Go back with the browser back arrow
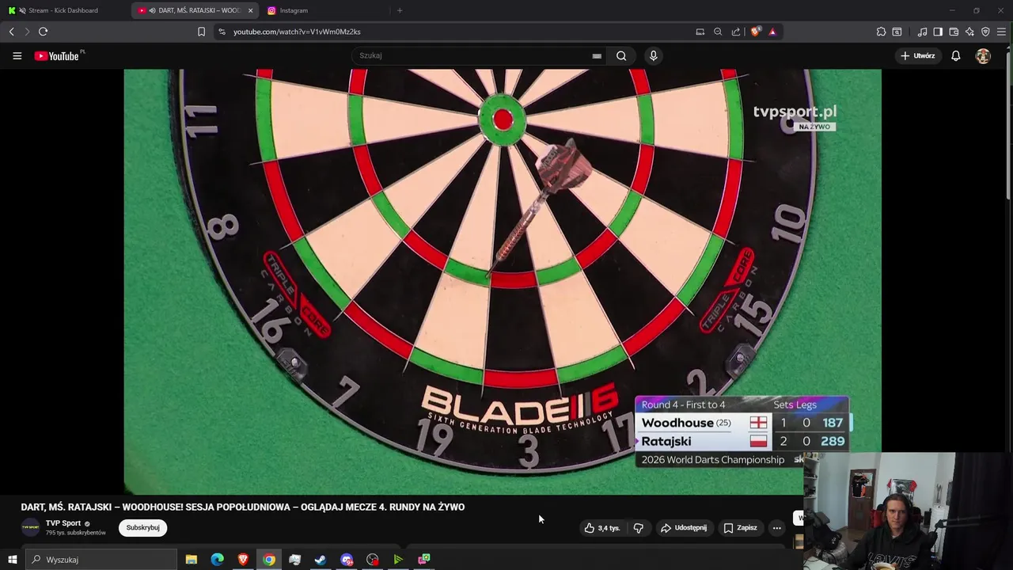The width and height of the screenshot is (1013, 570). point(11,32)
